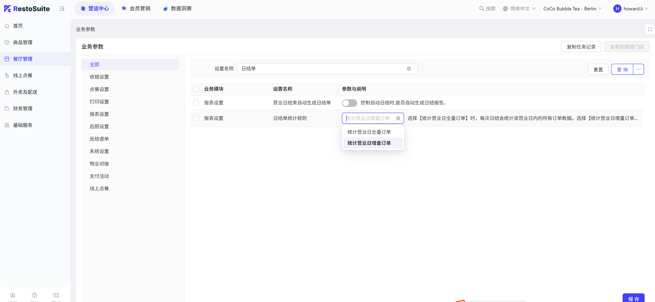655x302 pixels.
Task: Click the fullscreen expand icon
Action: click(650, 29)
